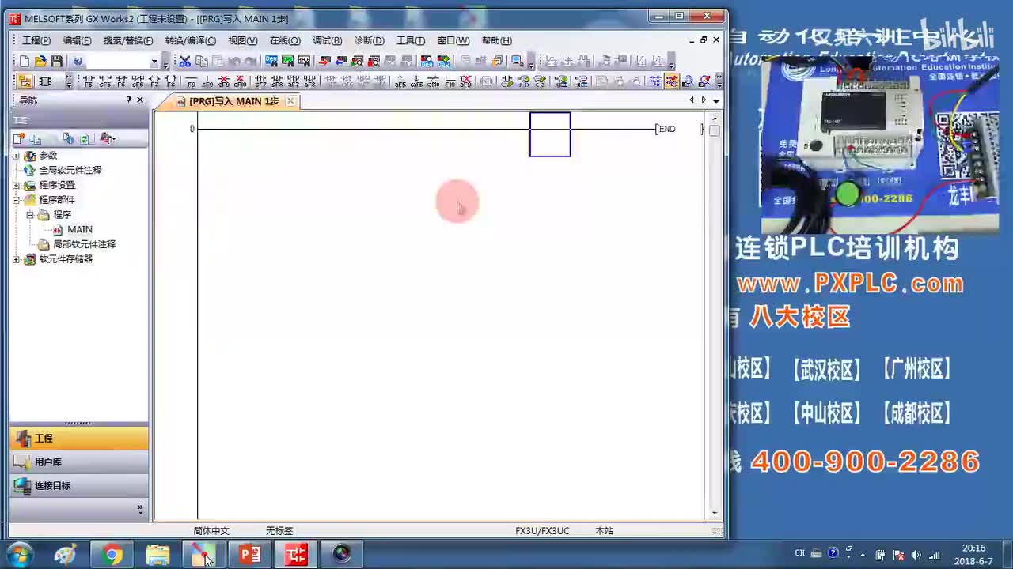The image size is (1013, 569).
Task: Click the F10 line drawing icon
Action: click(450, 81)
